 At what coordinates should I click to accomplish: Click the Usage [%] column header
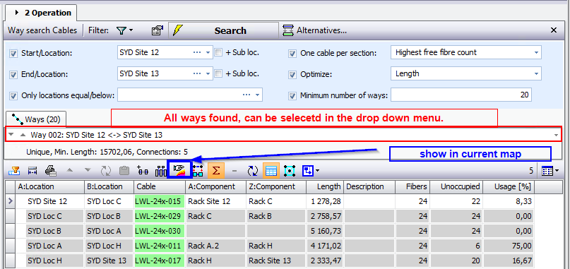(x=509, y=186)
